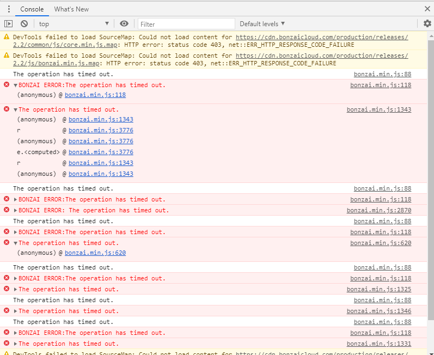The width and height of the screenshot is (434, 355).
Task: Show console sidebar panel icon
Action: click(8, 24)
